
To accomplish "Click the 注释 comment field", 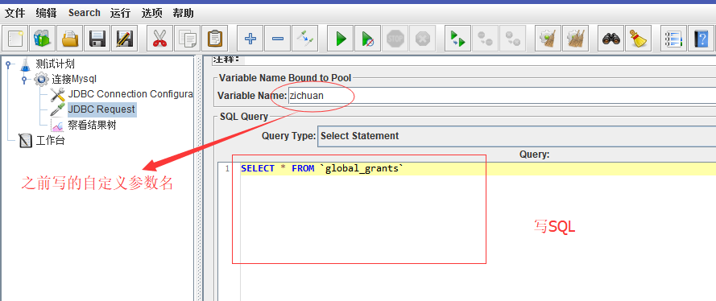I will pyautogui.click(x=480, y=60).
